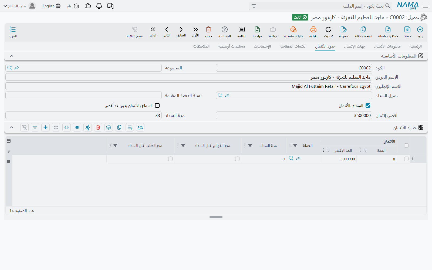The image size is (432, 270).
Task: Click the thumbs-up icon in top bar
Action: point(88,6)
